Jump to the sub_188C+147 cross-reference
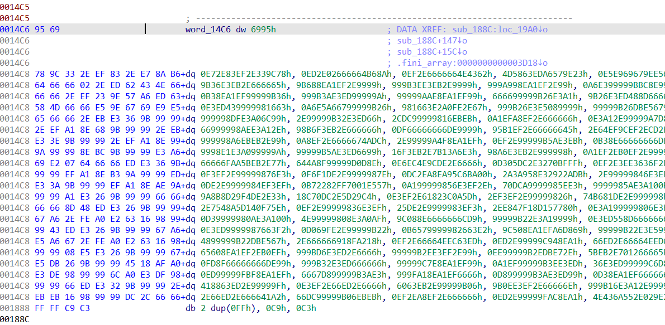Screen dimensions: 665x325 coord(432,41)
